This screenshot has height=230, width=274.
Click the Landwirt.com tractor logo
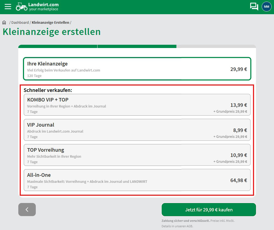click(21, 6)
